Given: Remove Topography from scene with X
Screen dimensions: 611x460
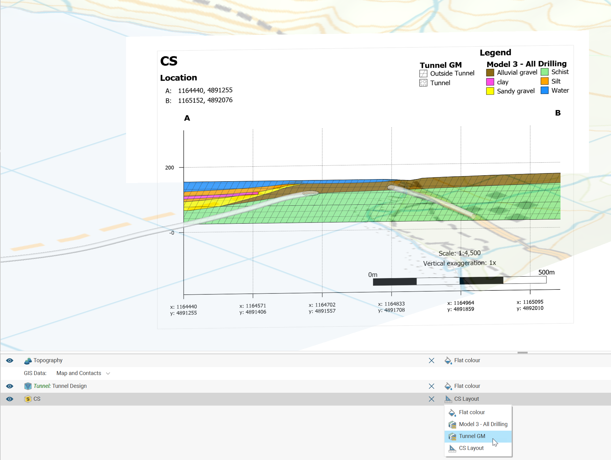Looking at the screenshot, I should [431, 361].
